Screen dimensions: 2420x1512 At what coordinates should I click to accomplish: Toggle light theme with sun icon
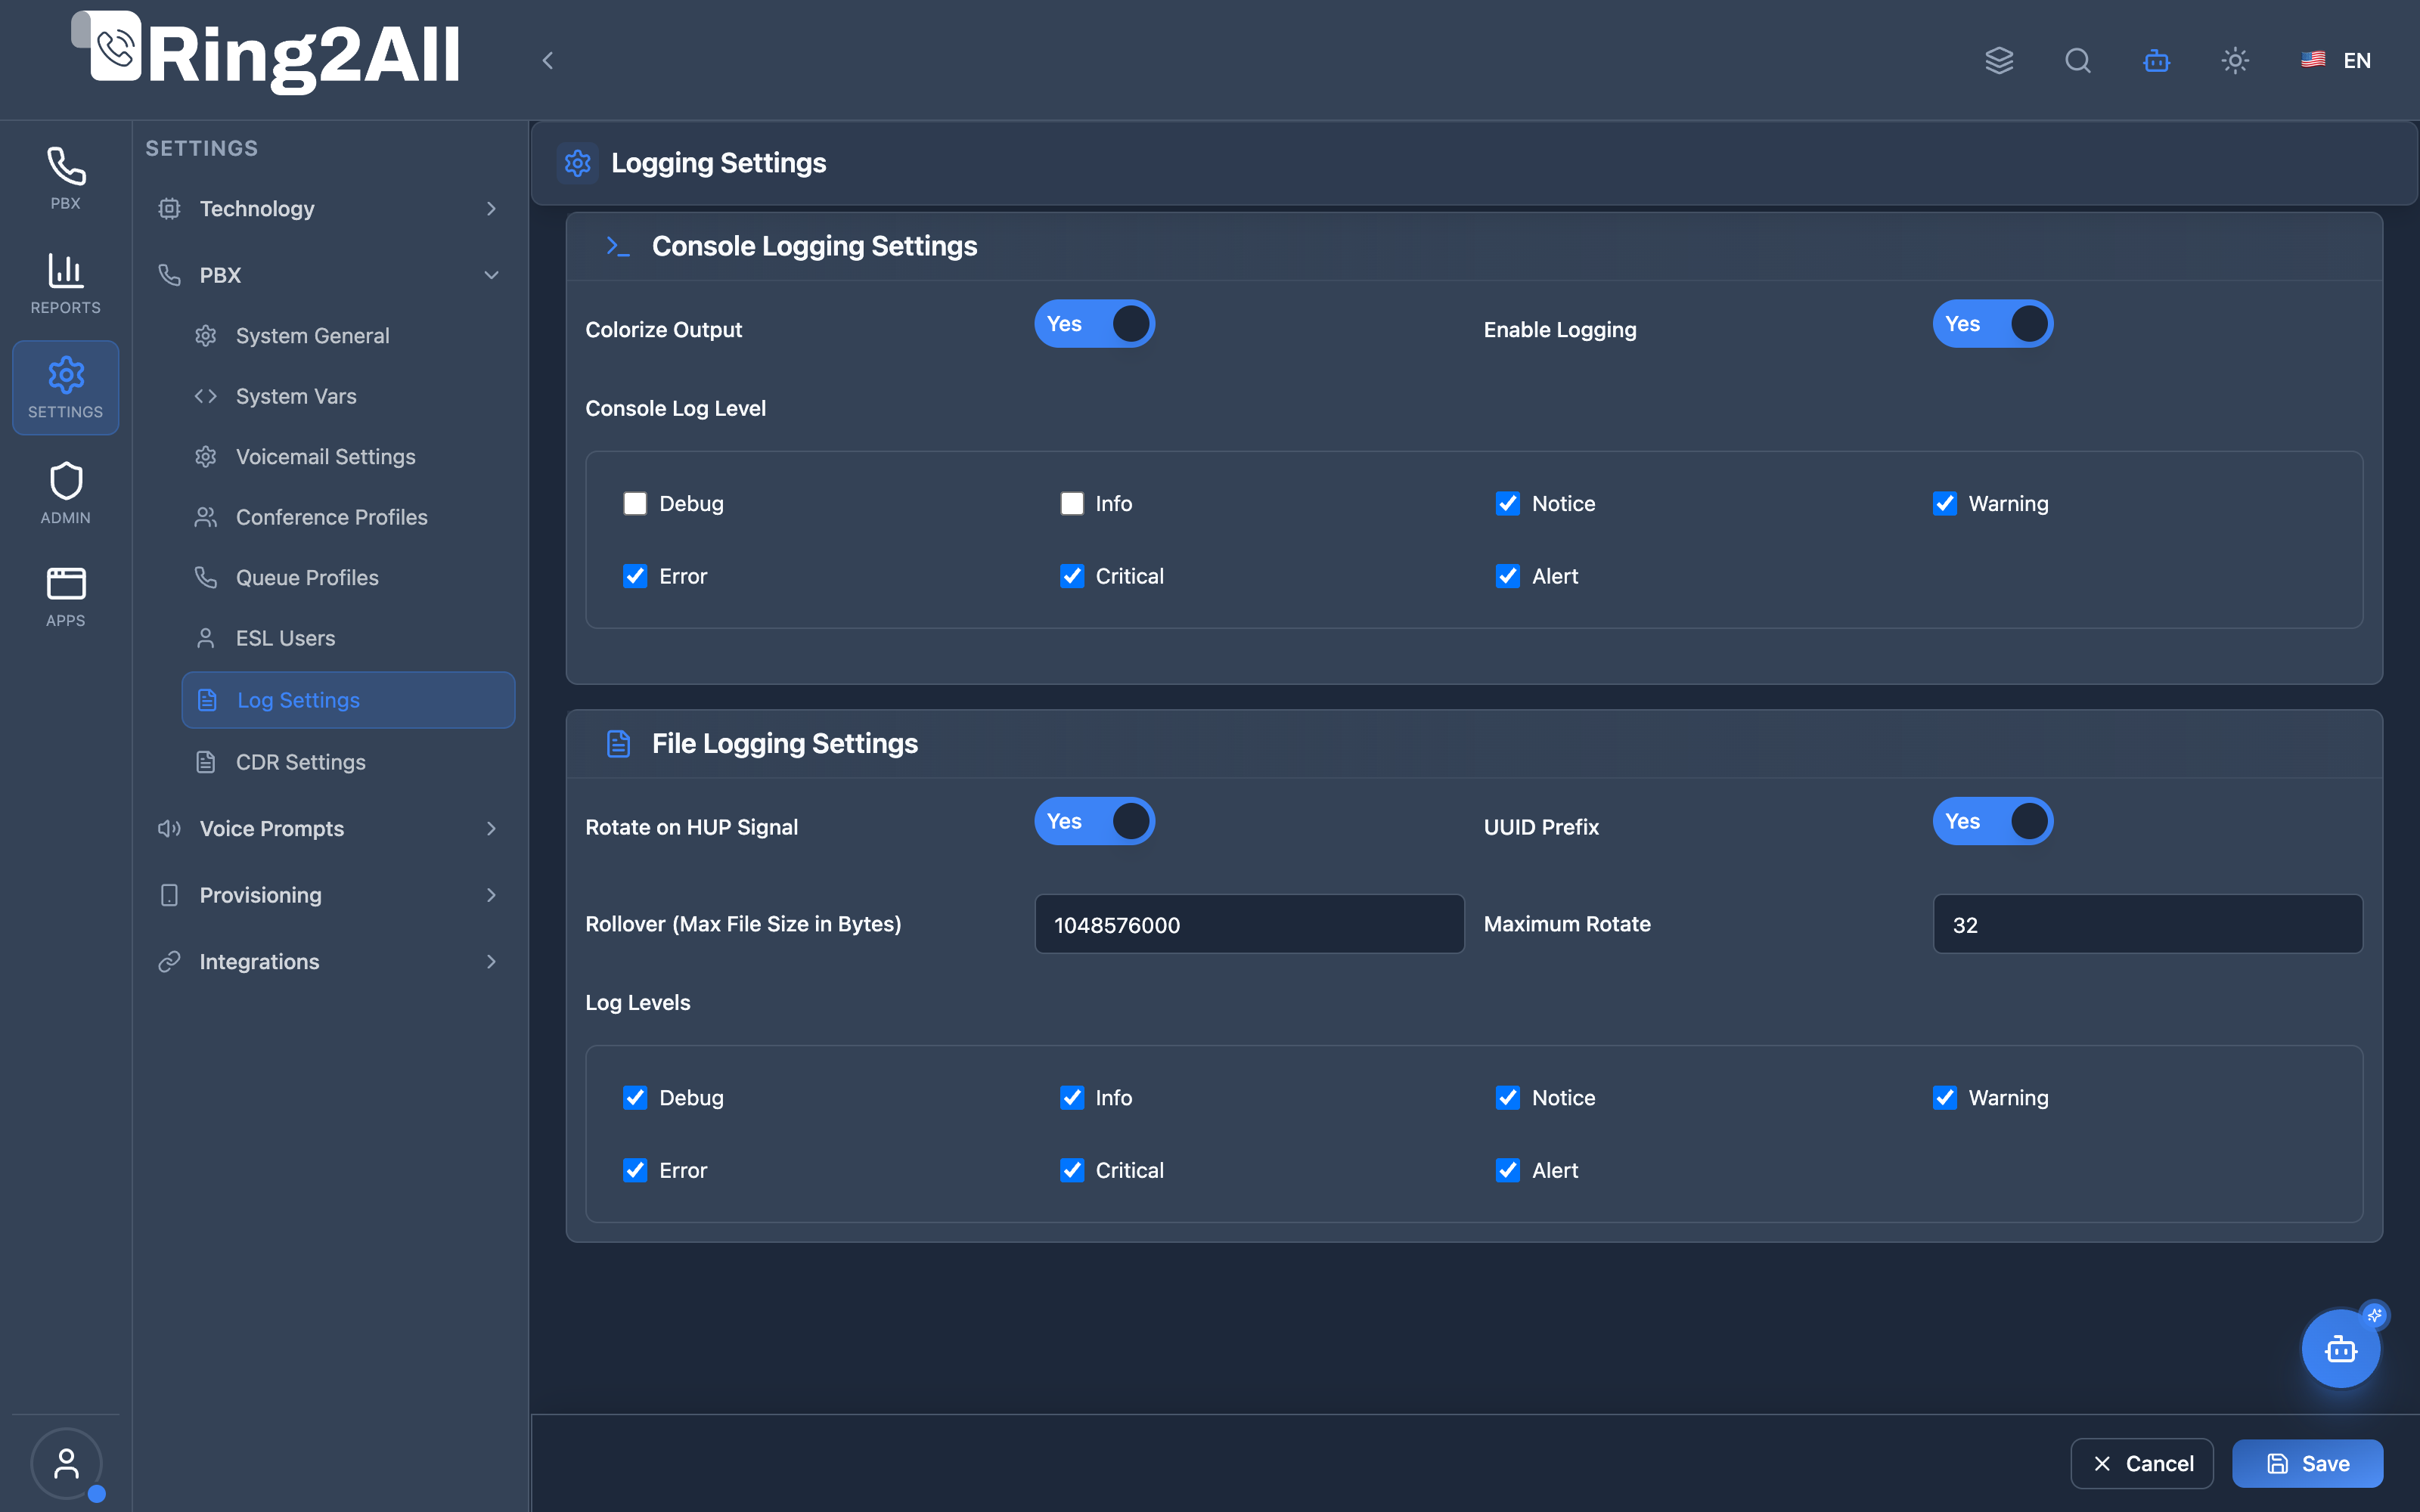click(2235, 60)
